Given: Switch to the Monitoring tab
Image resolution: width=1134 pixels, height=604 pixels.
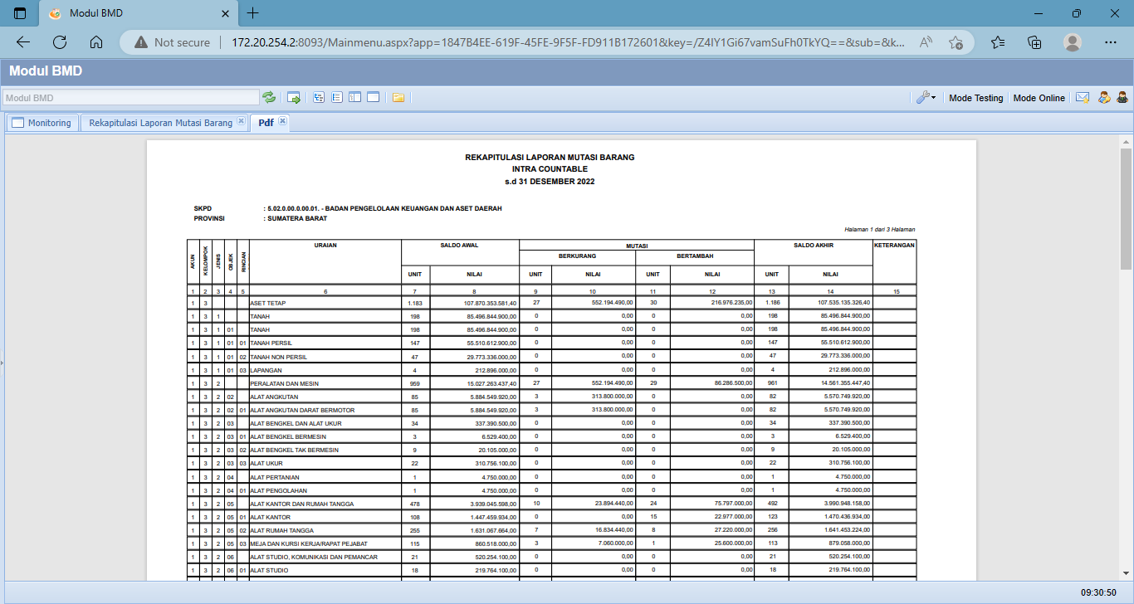Looking at the screenshot, I should pyautogui.click(x=42, y=123).
